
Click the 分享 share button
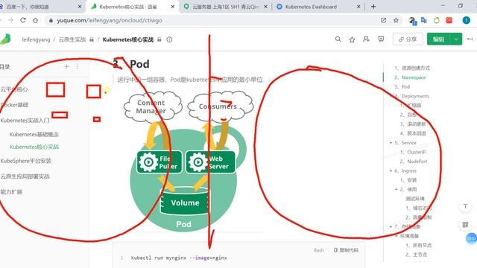tap(408, 39)
